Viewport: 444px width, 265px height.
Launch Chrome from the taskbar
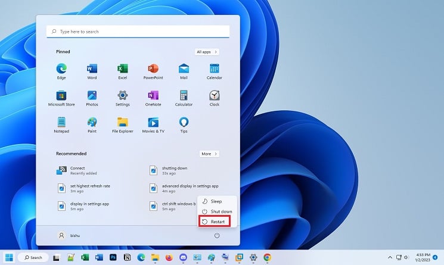pos(267,257)
